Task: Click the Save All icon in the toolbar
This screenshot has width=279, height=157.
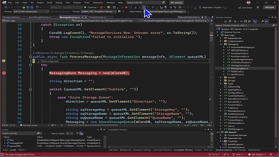Action: pos(32,7)
